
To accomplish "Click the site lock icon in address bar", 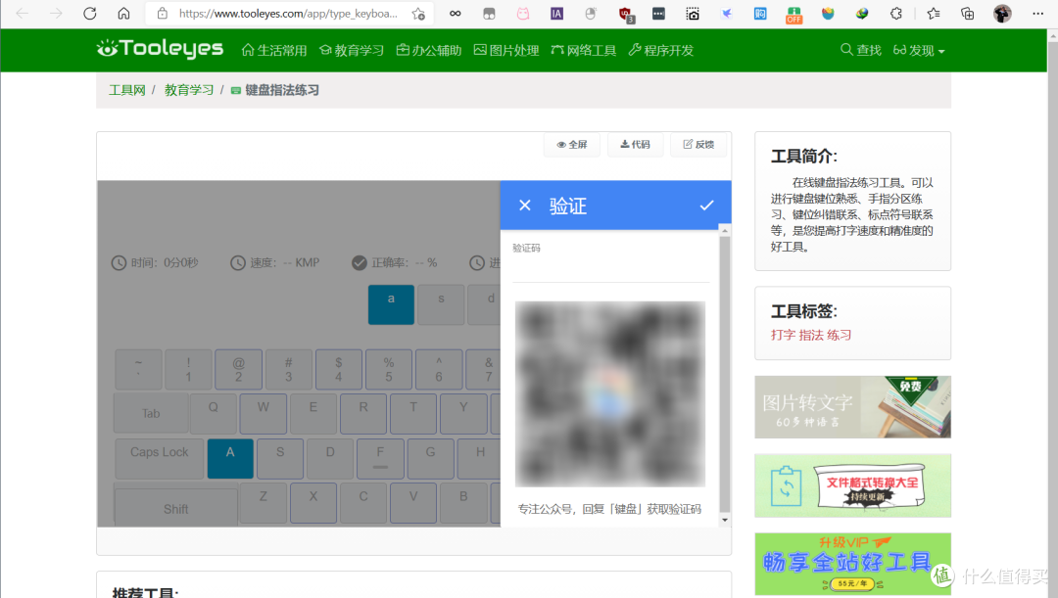I will tap(162, 14).
